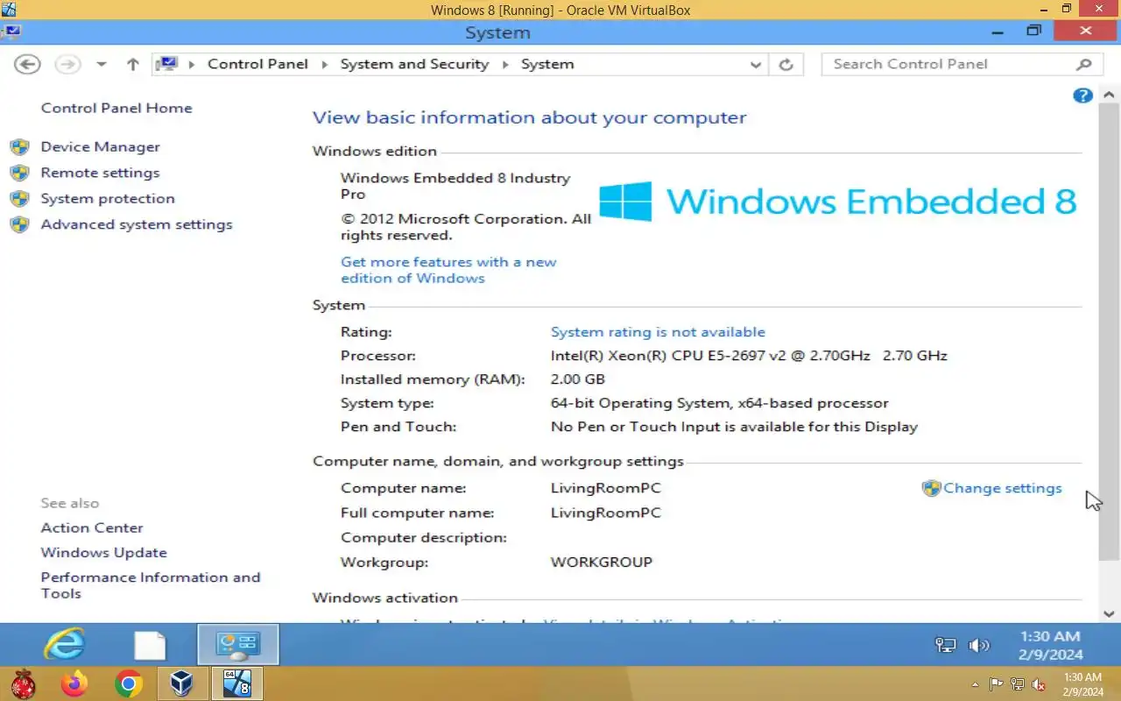Select the System breadcrumb in address bar
Viewport: 1121px width, 701px height.
[547, 64]
